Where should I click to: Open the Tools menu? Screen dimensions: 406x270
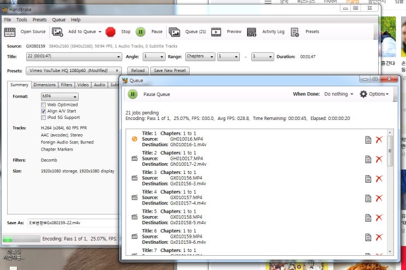(21, 20)
